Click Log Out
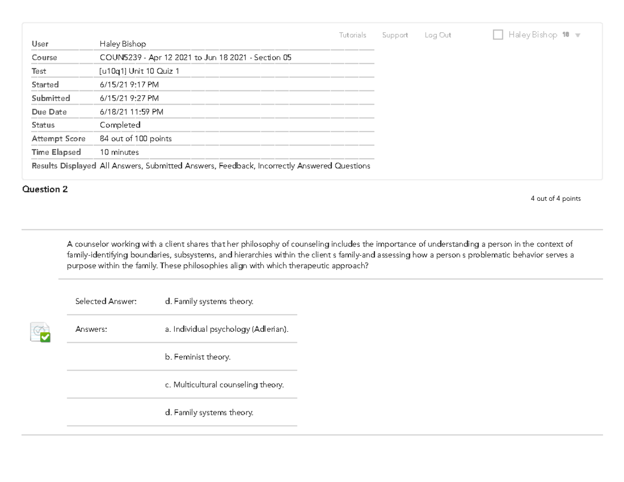This screenshot has width=624, height=482. click(437, 34)
